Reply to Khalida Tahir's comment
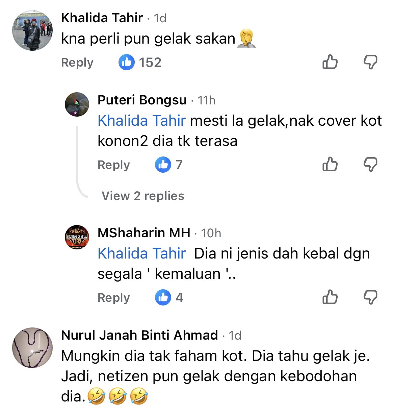The width and height of the screenshot is (395, 416). tap(77, 63)
